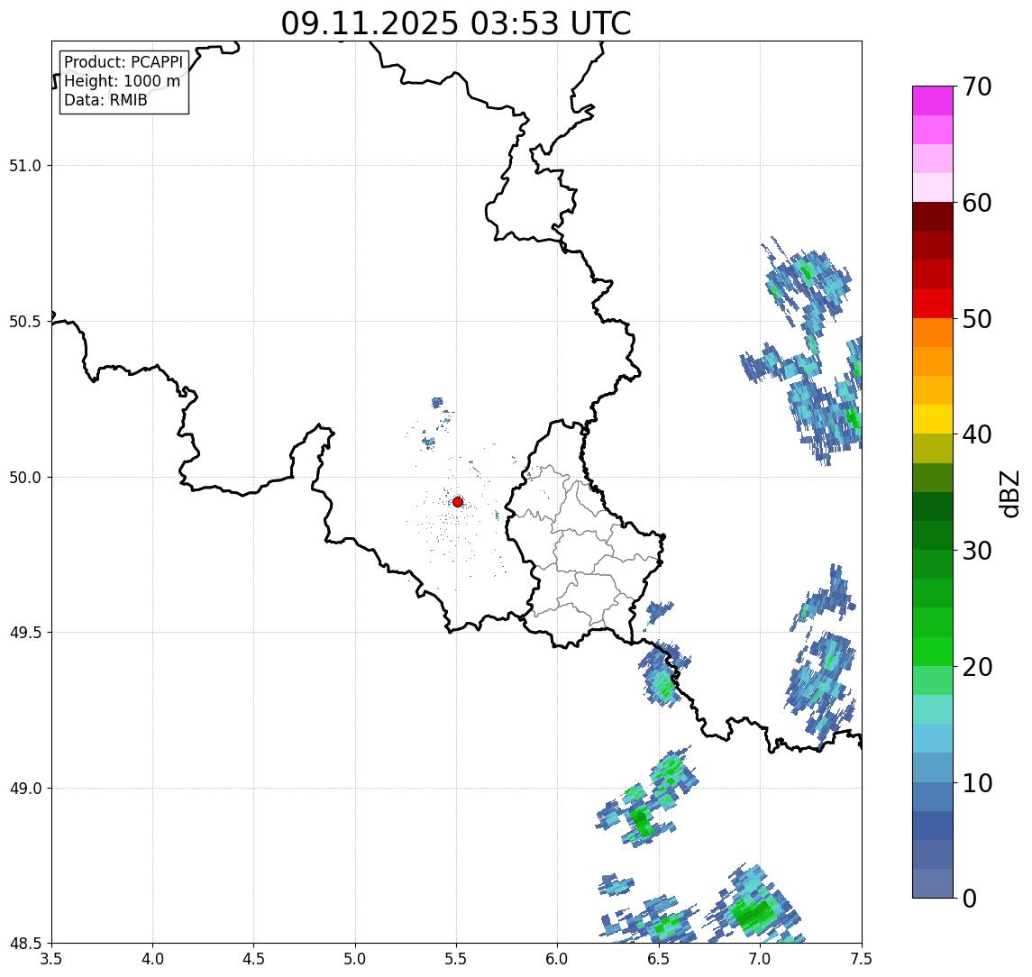Pick the yellow colorbar segment above 40

(933, 419)
